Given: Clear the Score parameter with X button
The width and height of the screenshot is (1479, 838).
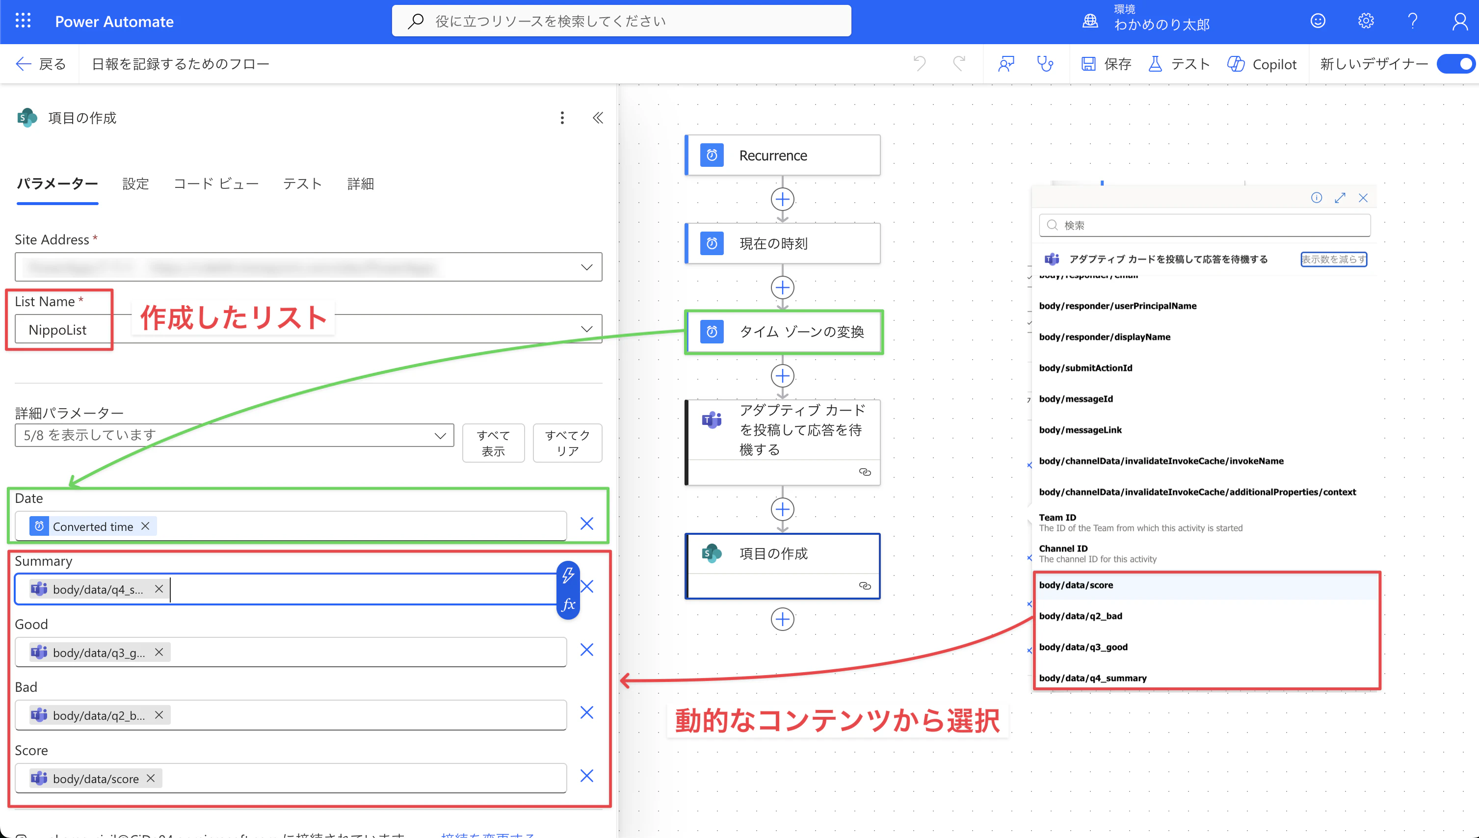Looking at the screenshot, I should pyautogui.click(x=586, y=776).
